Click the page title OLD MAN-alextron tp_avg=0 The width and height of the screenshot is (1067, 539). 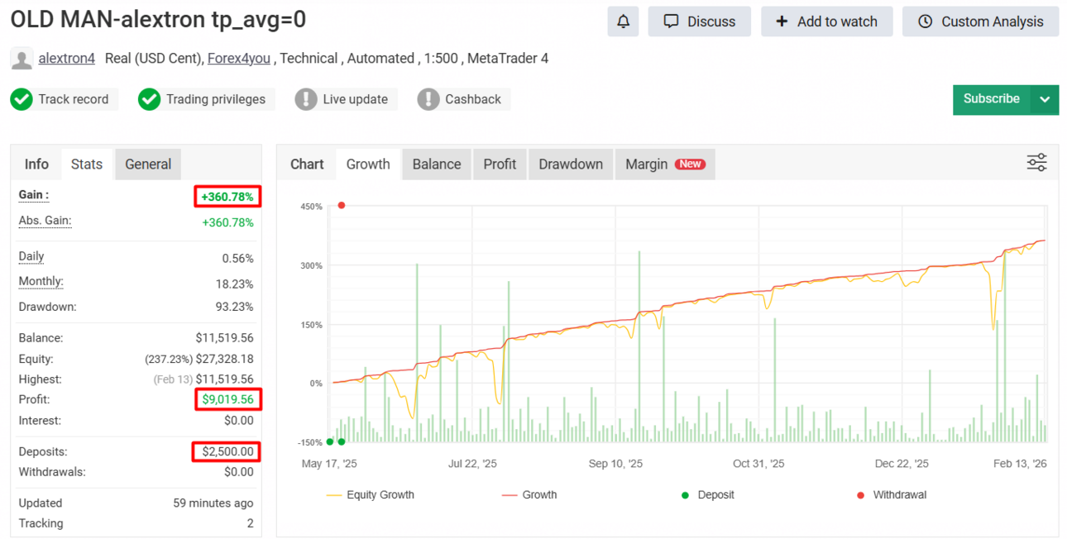tap(158, 19)
